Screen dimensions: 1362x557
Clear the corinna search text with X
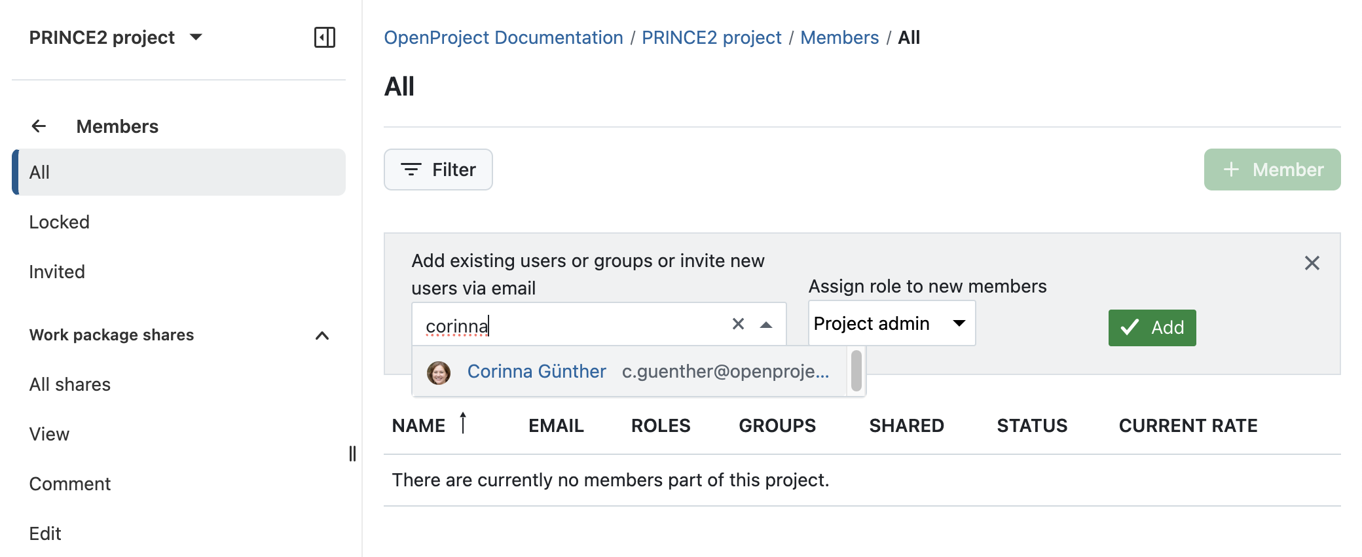click(738, 324)
